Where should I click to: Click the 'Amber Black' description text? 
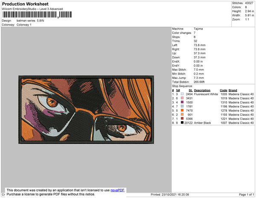click(202, 123)
